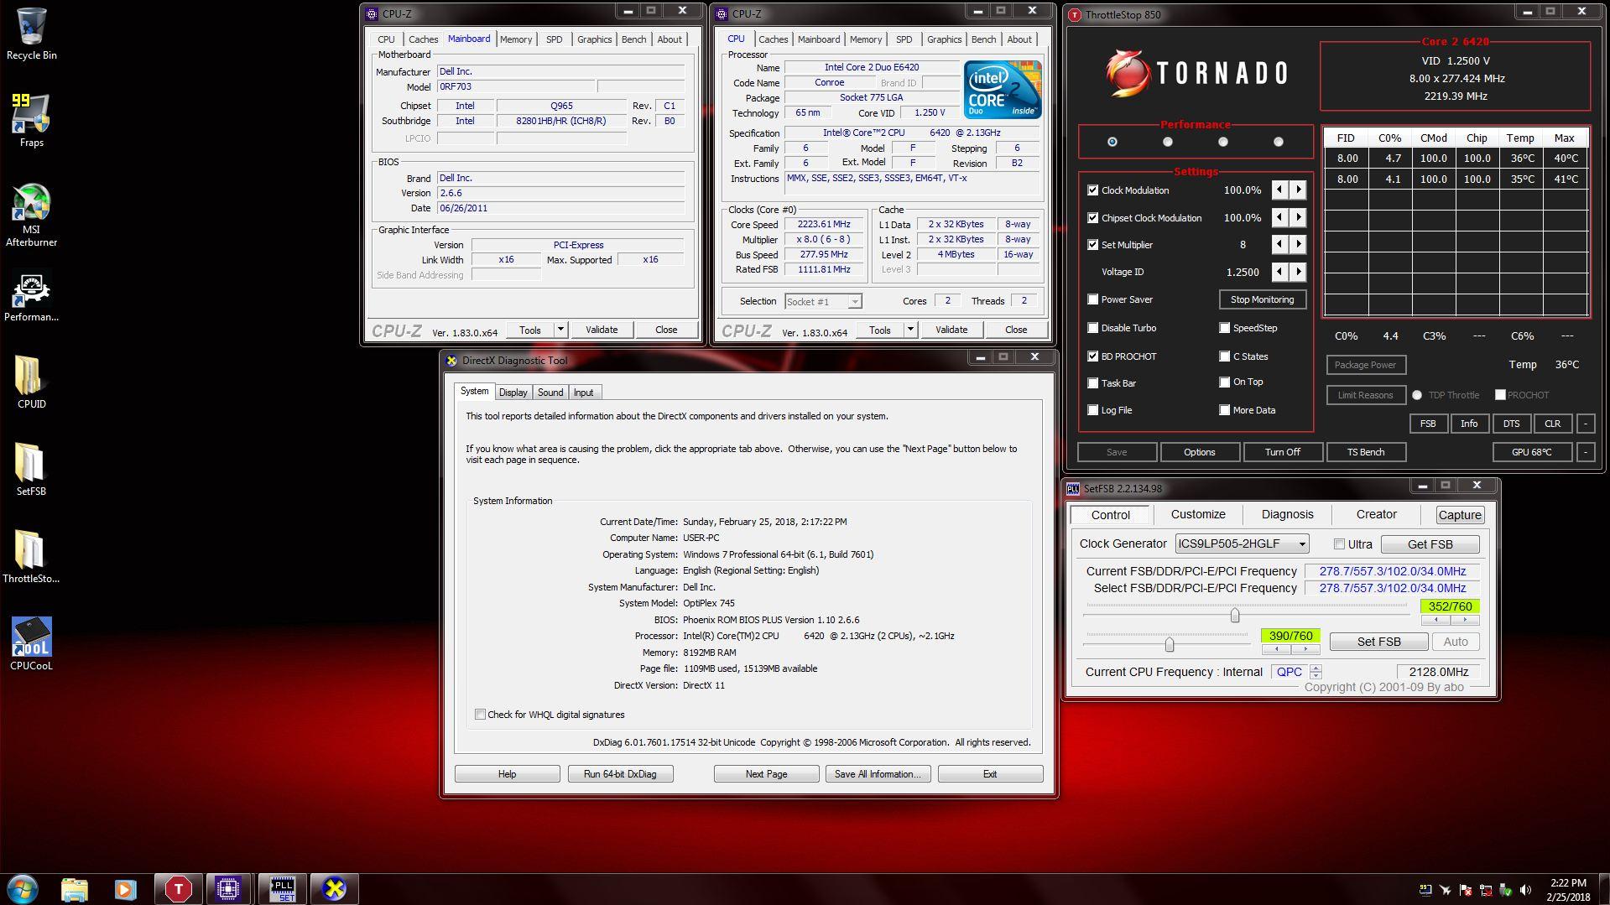Select the second Performance profile radio button

1167,142
